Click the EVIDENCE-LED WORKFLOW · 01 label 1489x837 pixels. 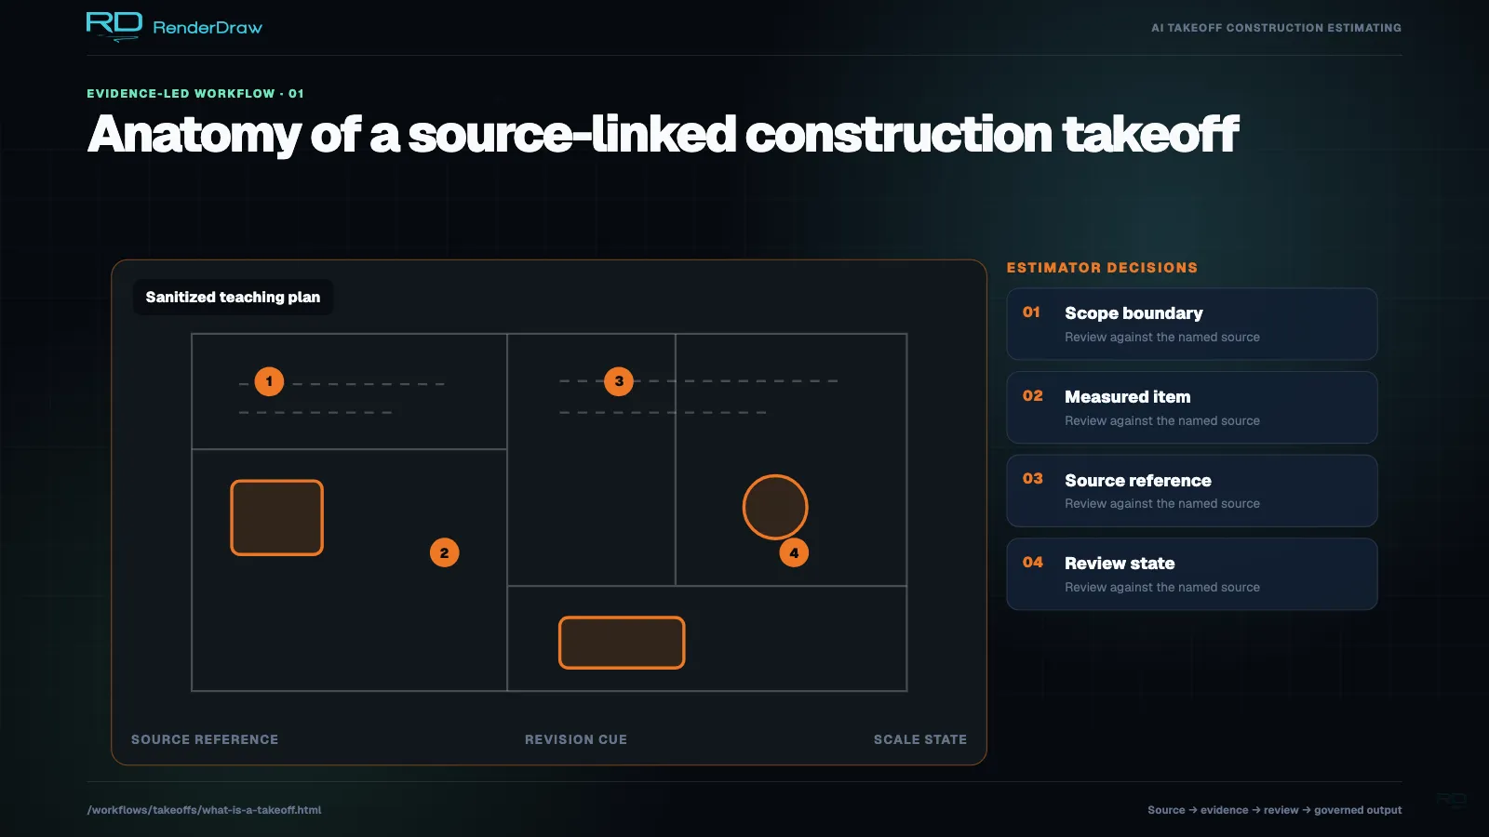click(195, 94)
